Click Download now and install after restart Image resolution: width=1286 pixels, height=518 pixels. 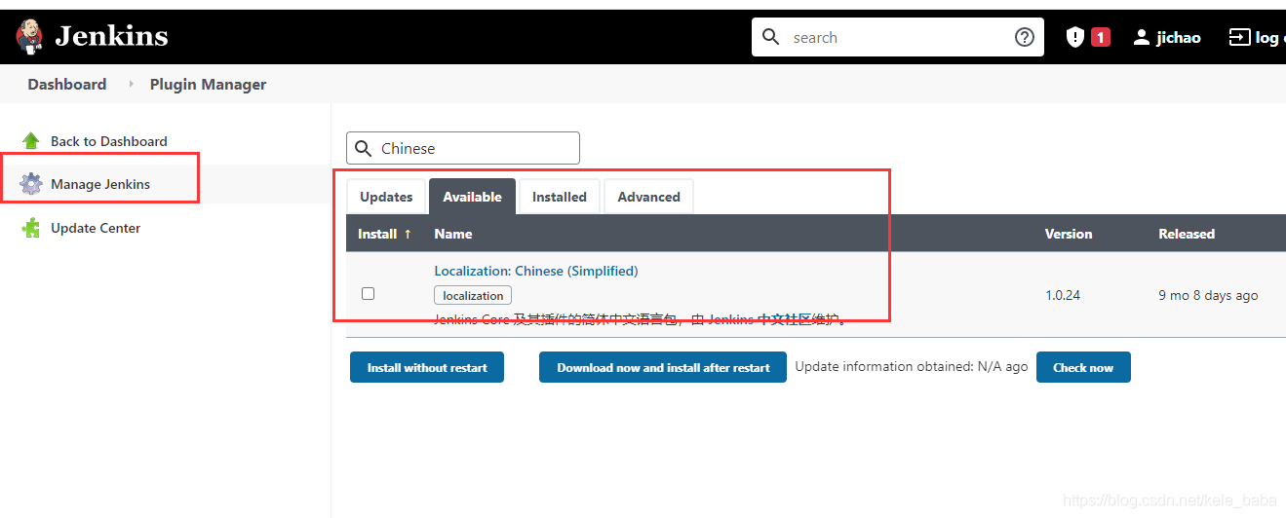[663, 367]
